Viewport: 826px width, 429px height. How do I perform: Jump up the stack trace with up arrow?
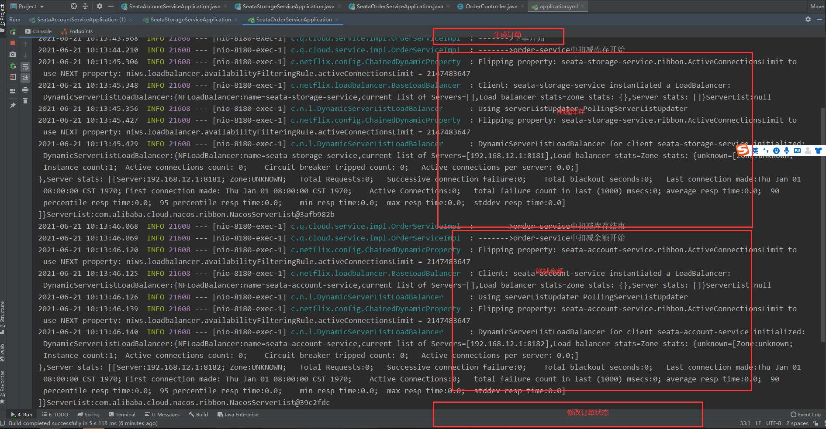point(25,44)
